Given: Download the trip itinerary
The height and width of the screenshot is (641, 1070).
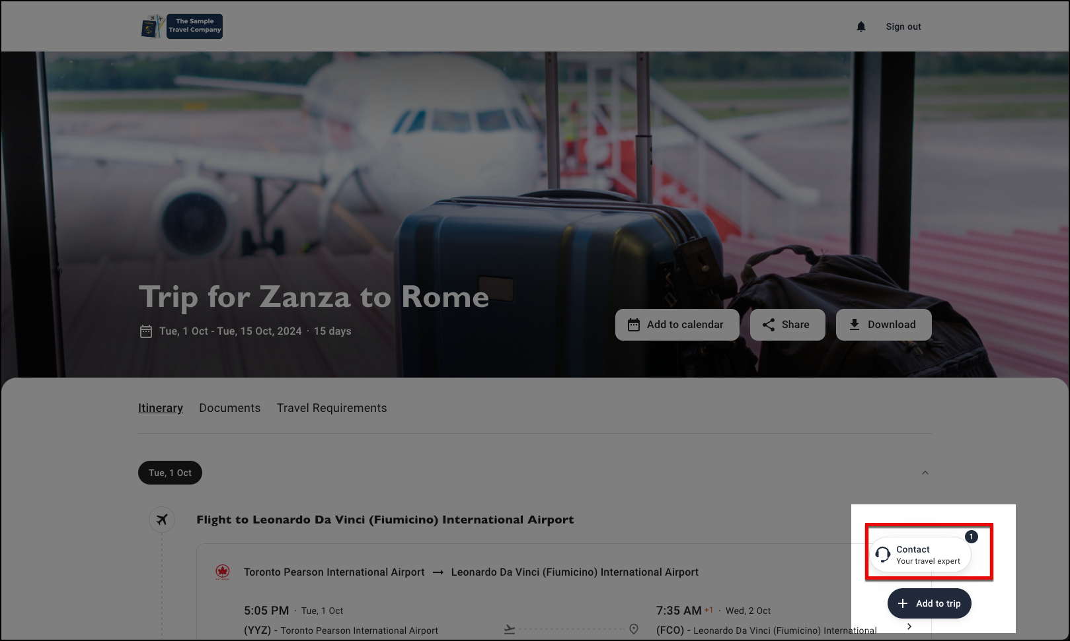Looking at the screenshot, I should click(x=884, y=325).
